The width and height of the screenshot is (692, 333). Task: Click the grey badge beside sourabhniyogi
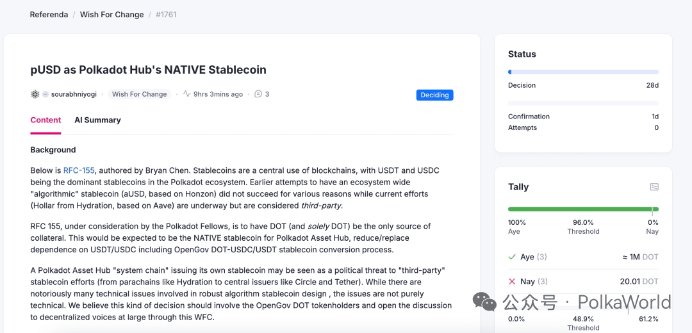coord(45,94)
